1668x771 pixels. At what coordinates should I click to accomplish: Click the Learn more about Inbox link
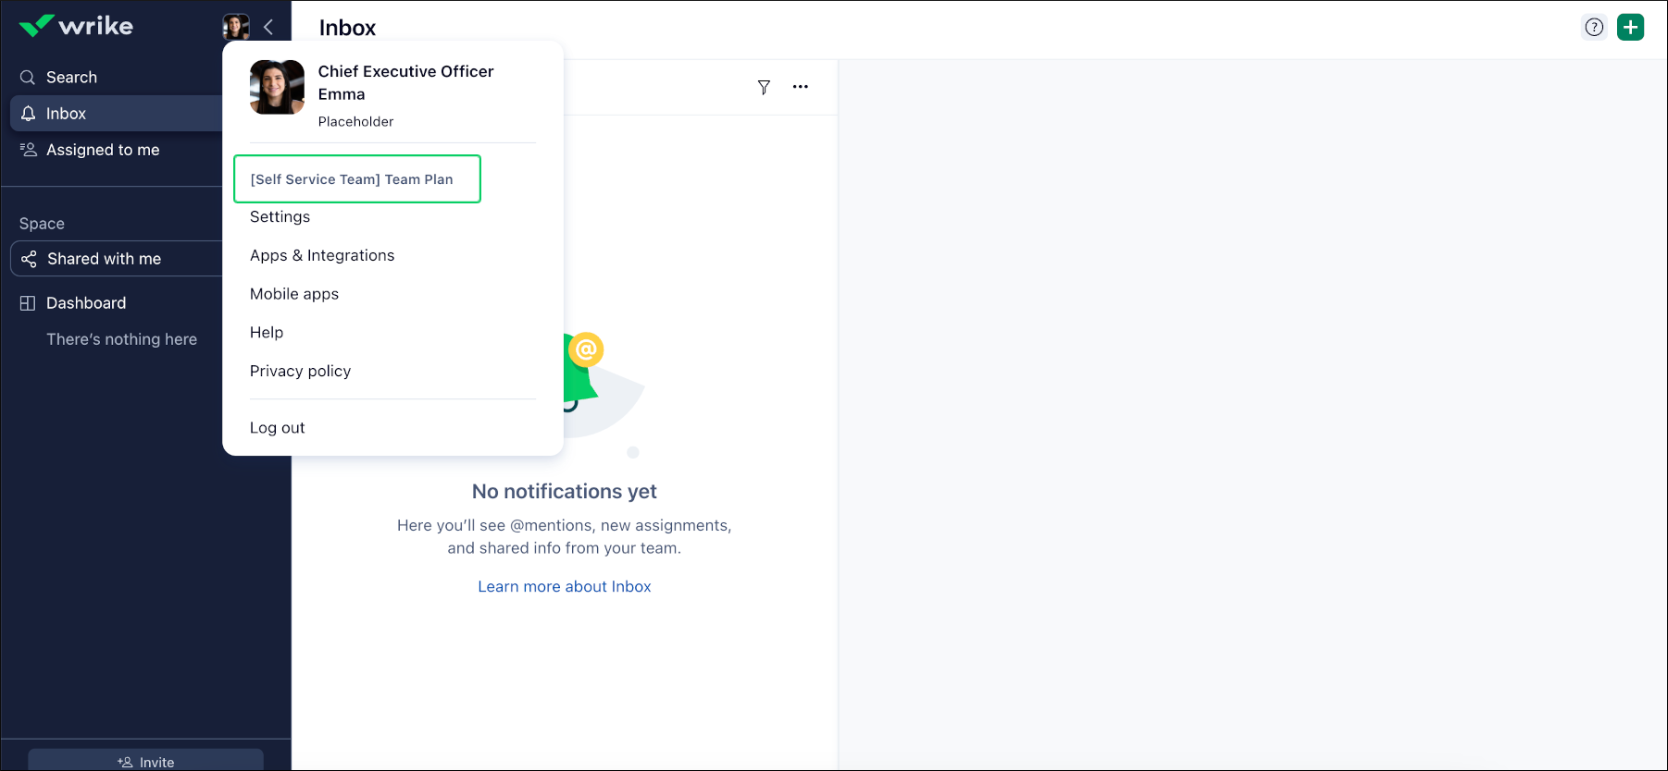564,587
